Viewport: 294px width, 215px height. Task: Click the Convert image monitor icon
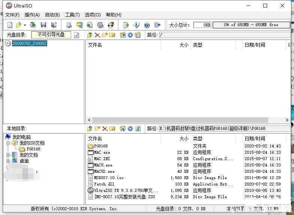point(79,25)
